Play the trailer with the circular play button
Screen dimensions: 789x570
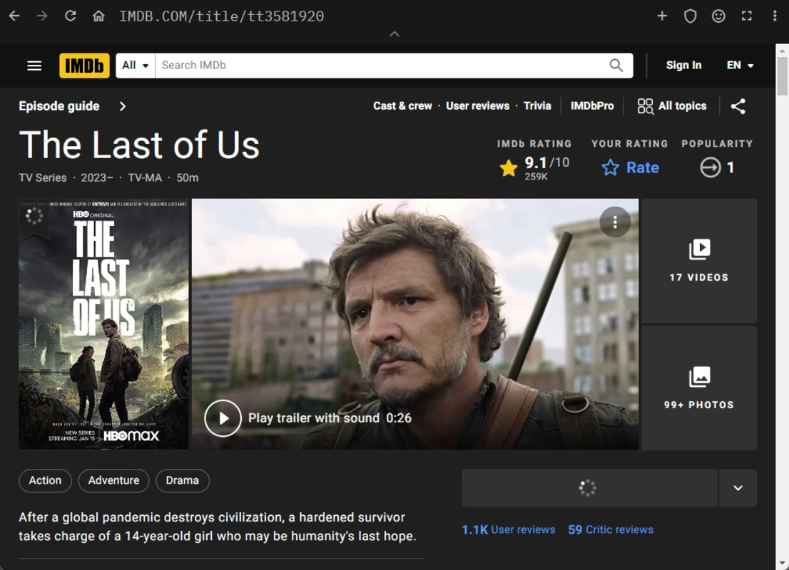coord(223,418)
